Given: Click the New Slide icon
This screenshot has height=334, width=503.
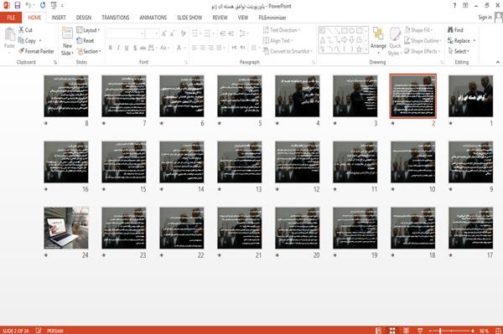Looking at the screenshot, I should pyautogui.click(x=67, y=33).
